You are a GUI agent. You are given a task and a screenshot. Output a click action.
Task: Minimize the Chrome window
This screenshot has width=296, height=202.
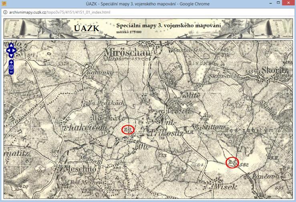point(271,3)
